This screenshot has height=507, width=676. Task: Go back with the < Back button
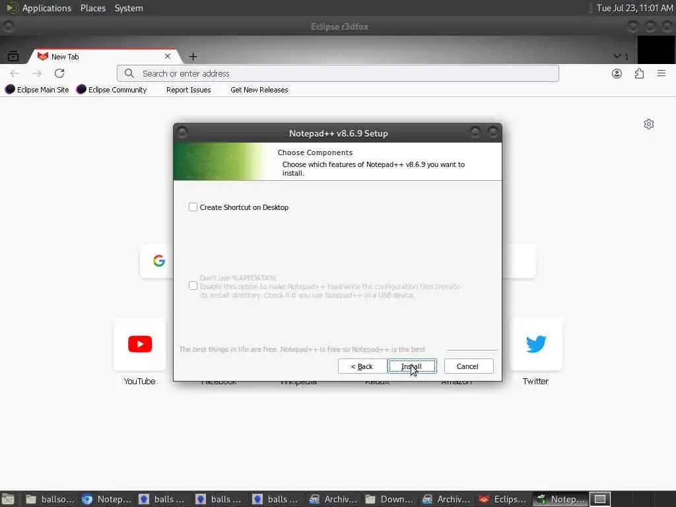click(362, 366)
